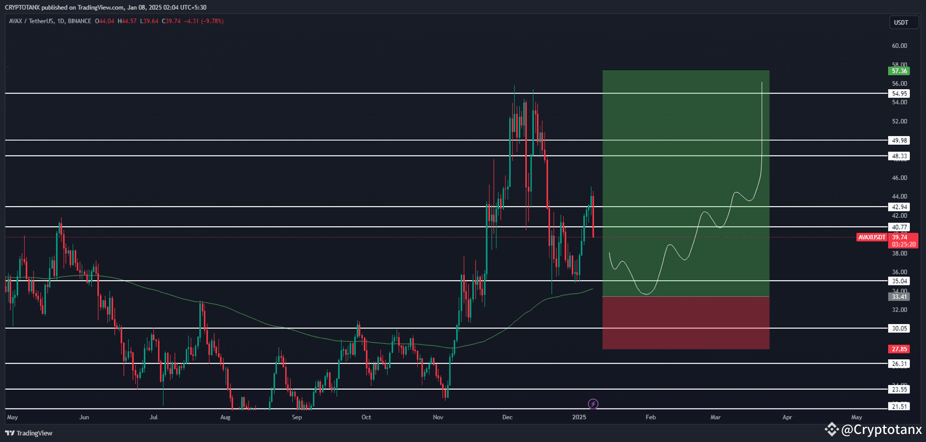
Task: Select the green profit zone of long position
Action: point(686,183)
